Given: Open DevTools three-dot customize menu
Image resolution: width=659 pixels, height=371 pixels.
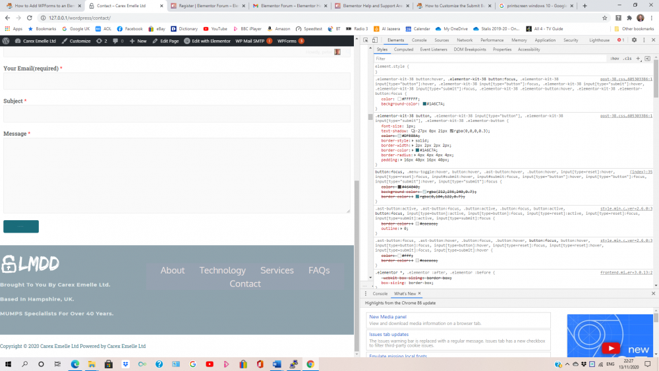Looking at the screenshot, I should pos(644,40).
